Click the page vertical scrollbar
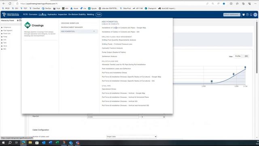This screenshot has height=146, width=259. pos(257,47)
